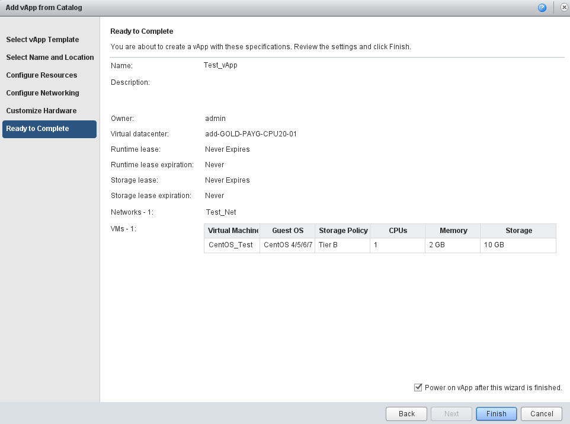Close the Add vApp from Catalog dialog

point(564,8)
